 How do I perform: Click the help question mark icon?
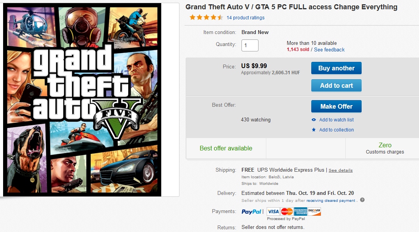tap(362, 200)
